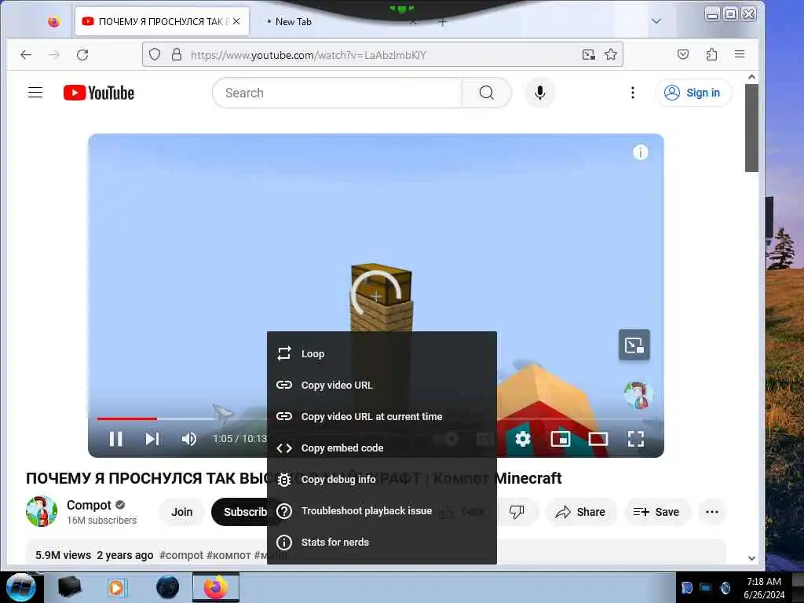
Task: Open Troubleshoot playback issue
Action: pyautogui.click(x=382, y=510)
